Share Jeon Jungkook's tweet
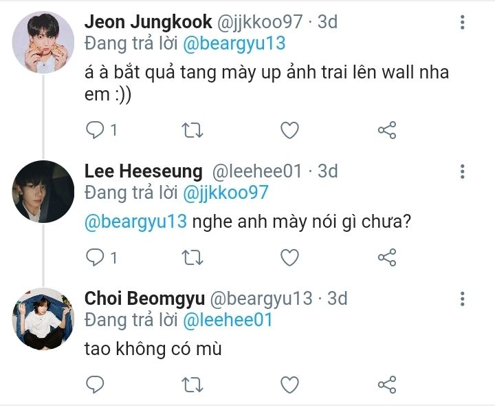 tap(388, 129)
